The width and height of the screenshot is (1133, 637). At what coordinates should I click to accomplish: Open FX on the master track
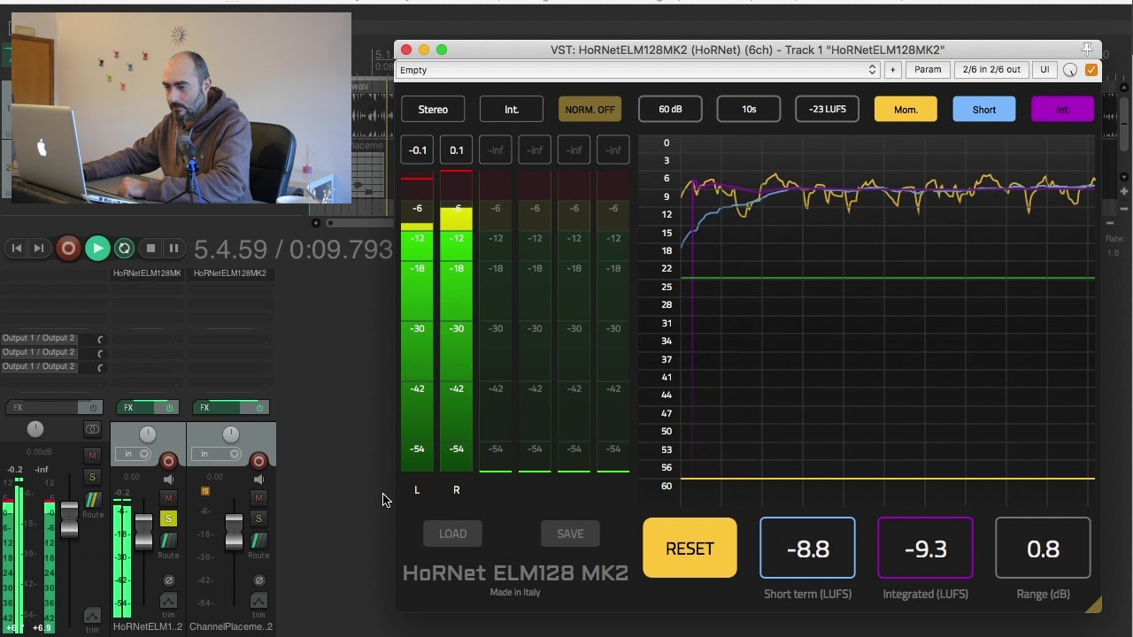pos(42,408)
